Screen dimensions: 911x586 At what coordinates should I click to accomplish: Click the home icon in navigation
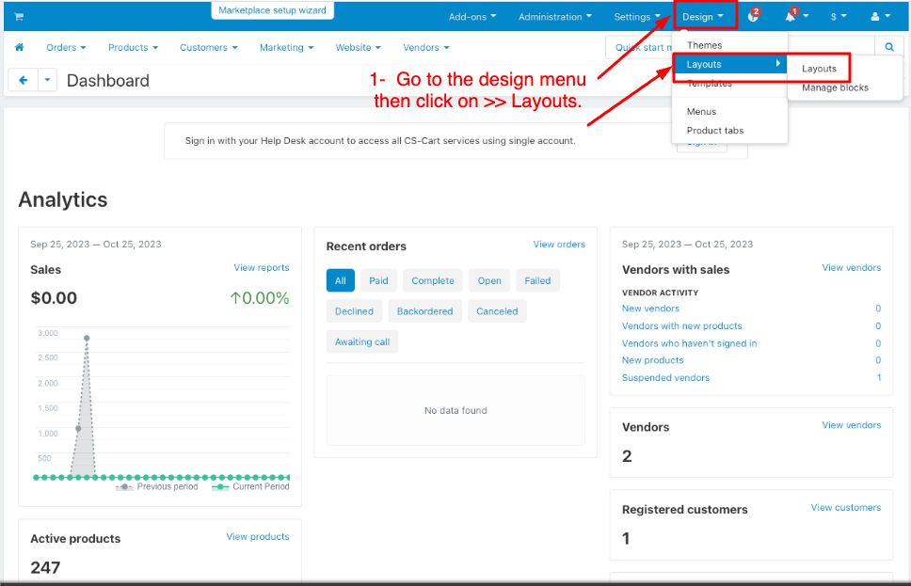19,47
